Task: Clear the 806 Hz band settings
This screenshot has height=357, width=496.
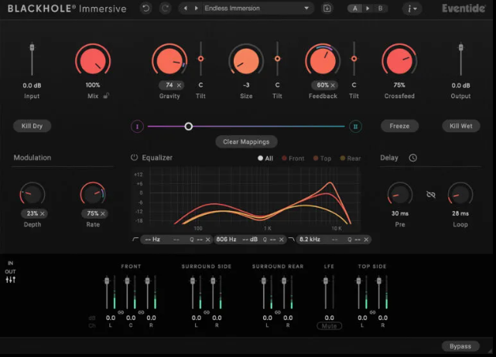Action: (281, 240)
